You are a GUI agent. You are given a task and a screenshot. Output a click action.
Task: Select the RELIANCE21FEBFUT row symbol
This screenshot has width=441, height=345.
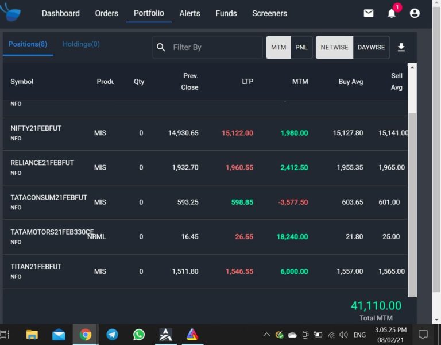(x=42, y=163)
